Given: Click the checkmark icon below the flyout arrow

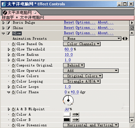Looking at the screenshot, I should 132,28.
